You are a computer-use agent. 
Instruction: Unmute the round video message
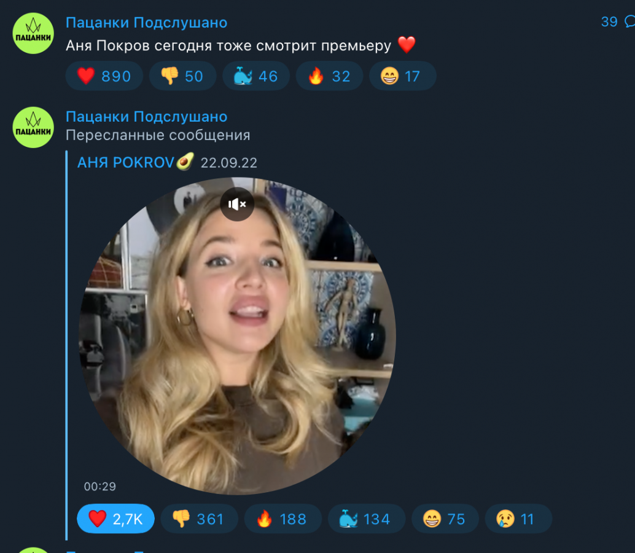pyautogui.click(x=237, y=204)
